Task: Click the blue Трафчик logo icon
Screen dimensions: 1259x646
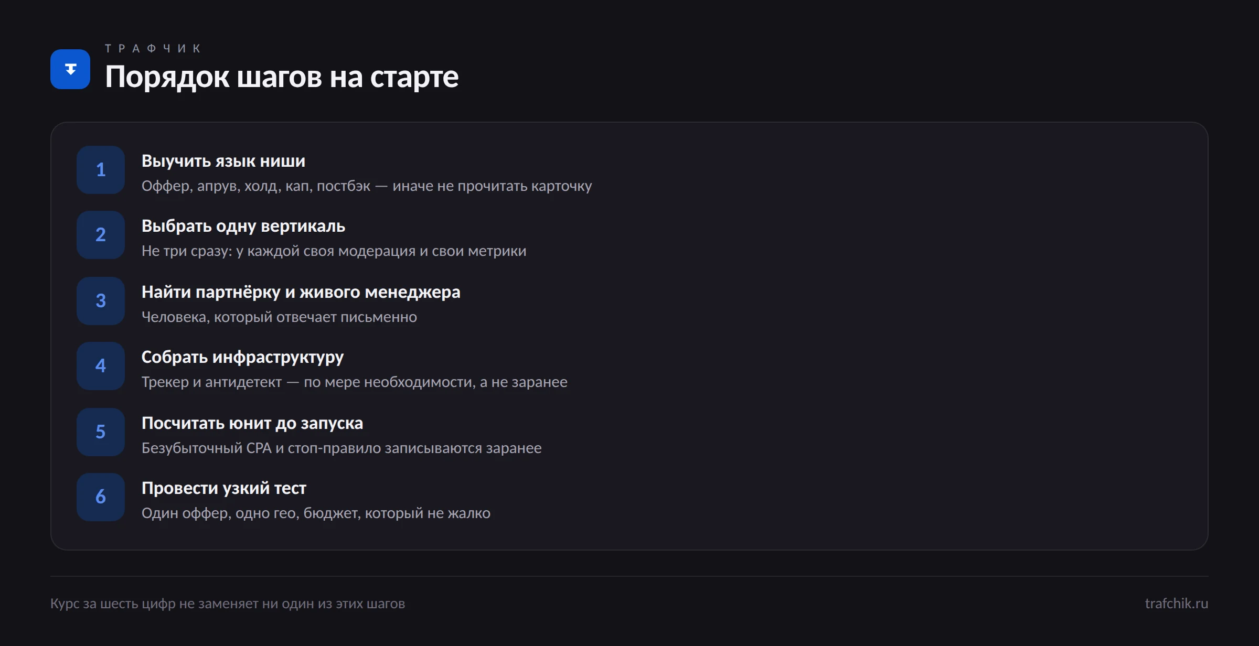Action: pos(70,69)
